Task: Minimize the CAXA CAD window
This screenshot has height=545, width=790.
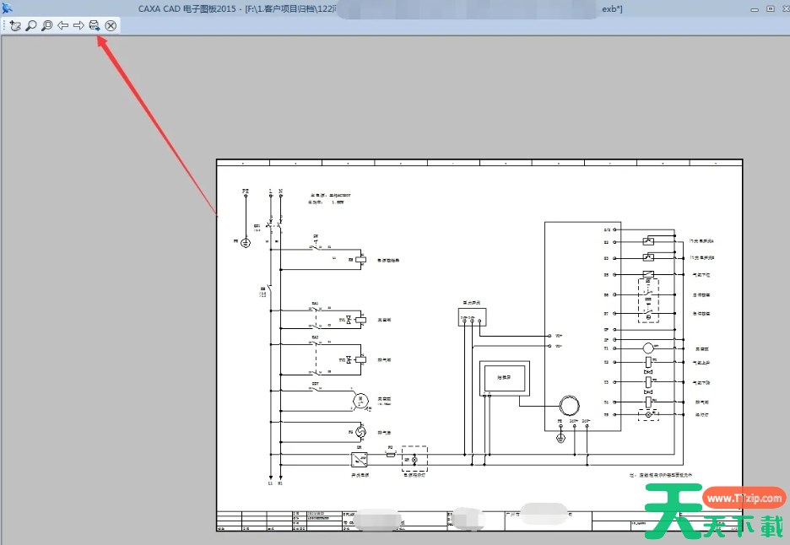Action: point(755,8)
